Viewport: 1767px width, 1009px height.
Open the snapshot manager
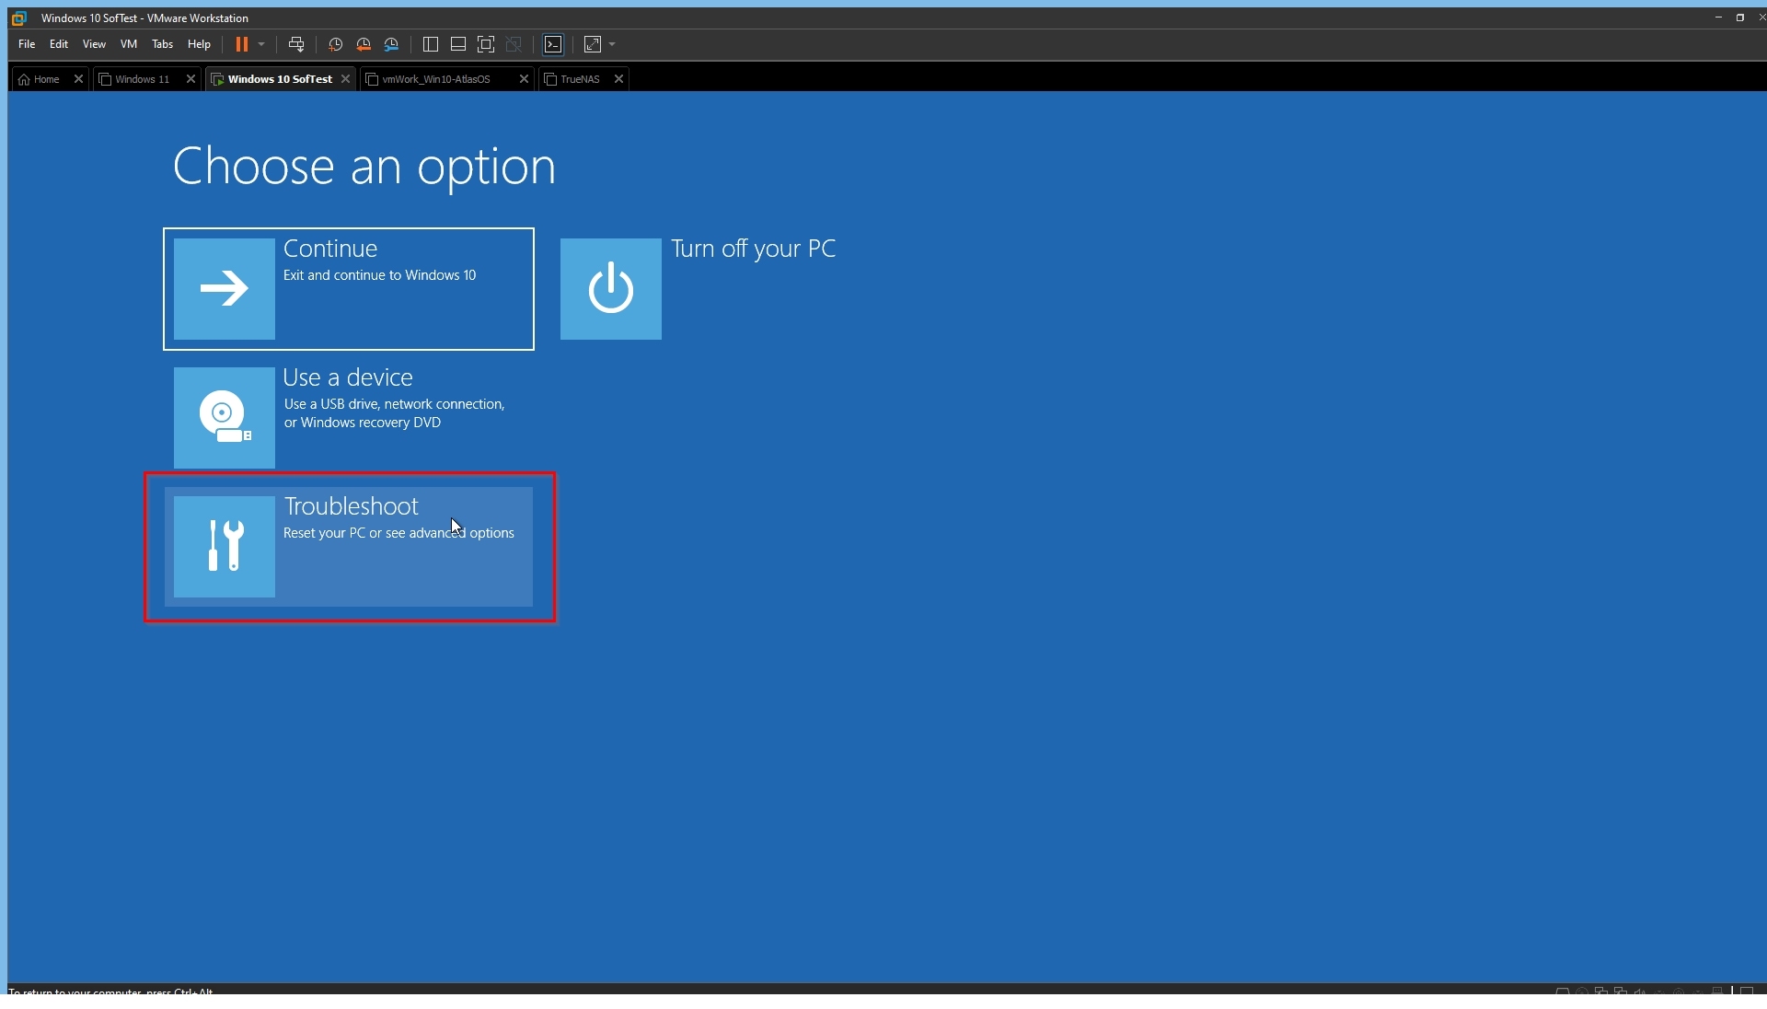click(392, 44)
